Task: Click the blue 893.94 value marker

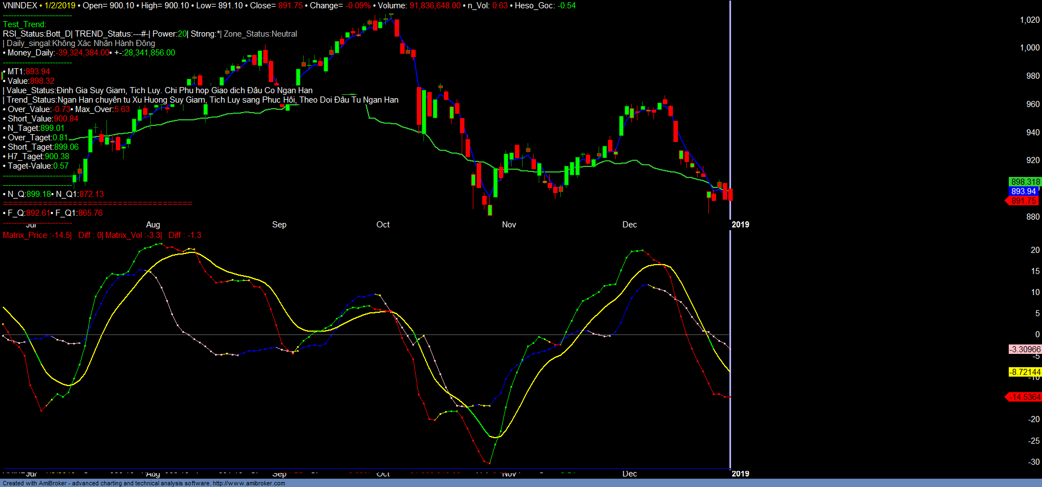Action: pyautogui.click(x=1023, y=191)
